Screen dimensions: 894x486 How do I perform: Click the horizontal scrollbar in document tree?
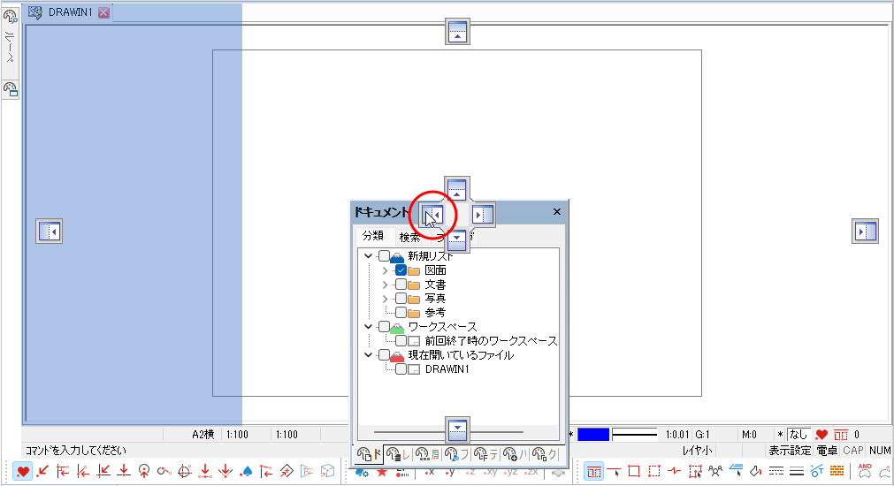pos(458,432)
